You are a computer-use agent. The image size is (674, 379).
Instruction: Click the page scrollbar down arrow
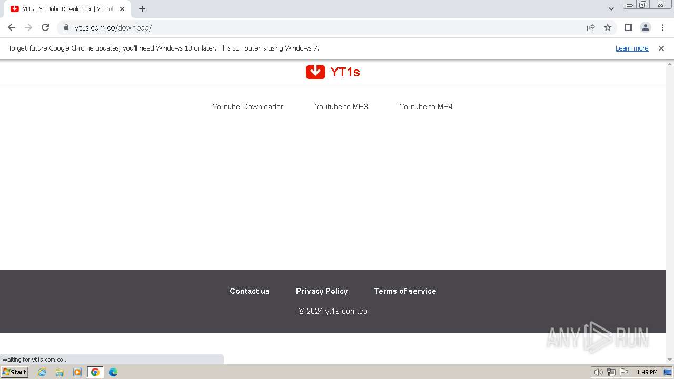pos(670,360)
